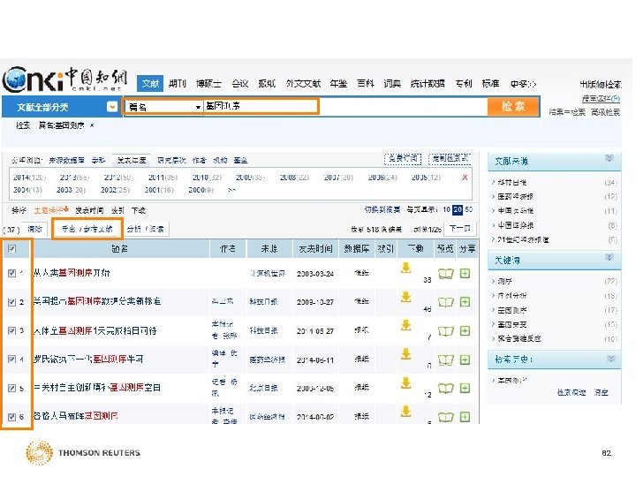The height and width of the screenshot is (477, 636).
Task: Open preview book icon for row 5
Action: coord(445,388)
